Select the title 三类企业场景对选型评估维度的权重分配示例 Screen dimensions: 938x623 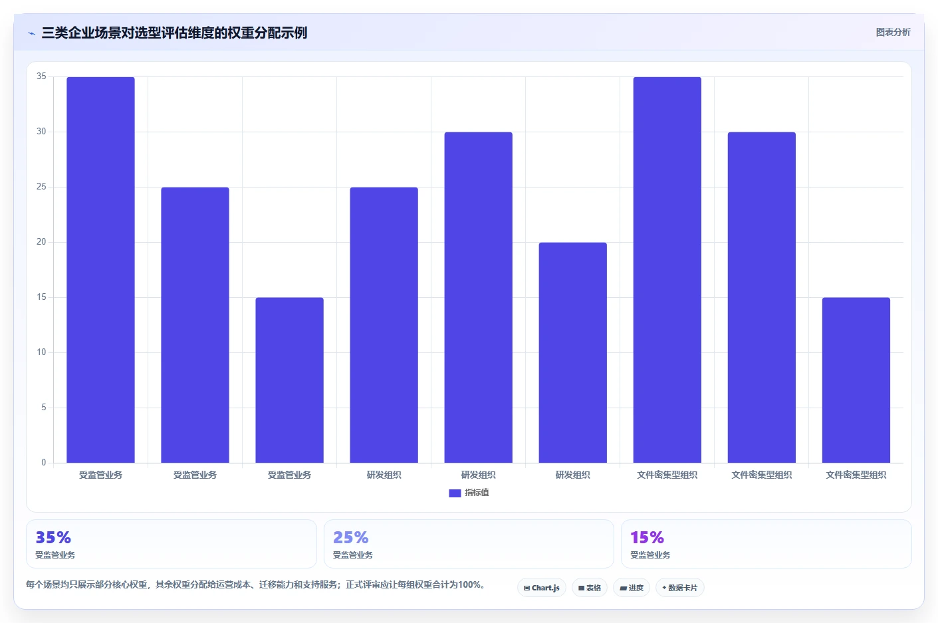tap(174, 33)
